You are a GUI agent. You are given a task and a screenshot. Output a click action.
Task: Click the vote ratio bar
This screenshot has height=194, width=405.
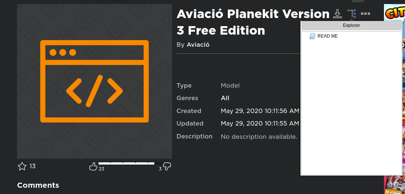point(130,163)
